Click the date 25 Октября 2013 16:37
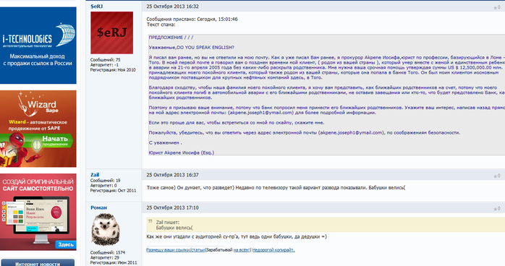The height and width of the screenshot is (266, 505). tap(173, 175)
